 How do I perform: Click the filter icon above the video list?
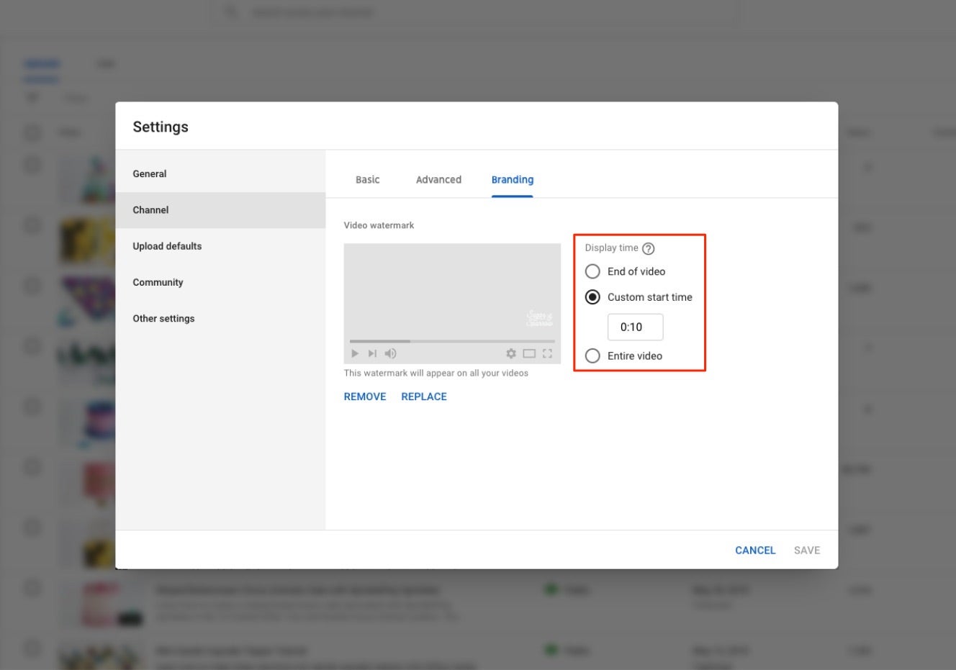32,98
